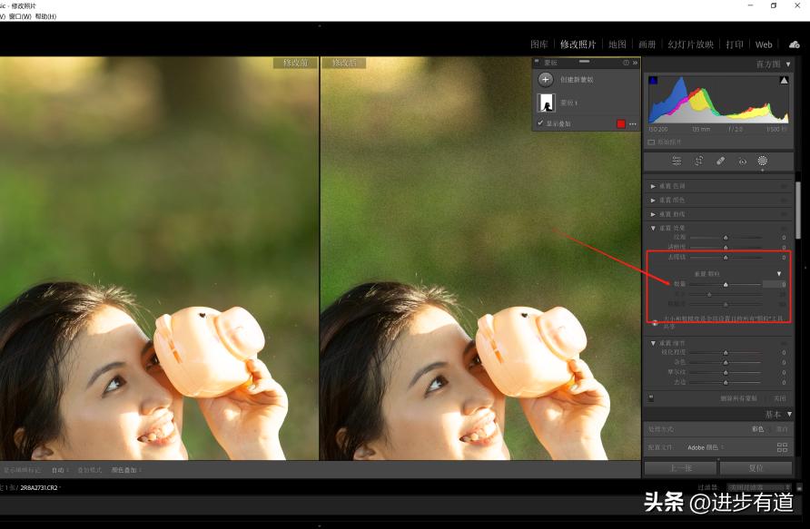The height and width of the screenshot is (529, 810).
Task: Select the Healing bandage tool
Action: pyautogui.click(x=721, y=161)
